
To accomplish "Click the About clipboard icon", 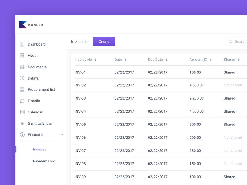I will tap(22, 55).
